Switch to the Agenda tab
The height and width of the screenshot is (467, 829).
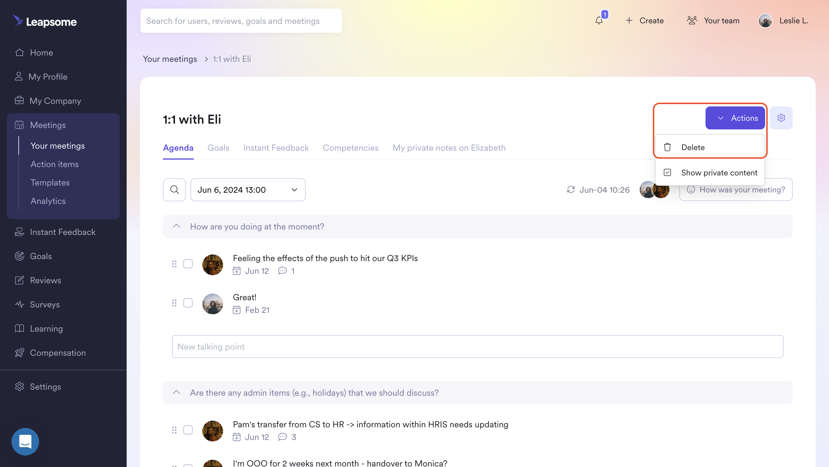[178, 148]
